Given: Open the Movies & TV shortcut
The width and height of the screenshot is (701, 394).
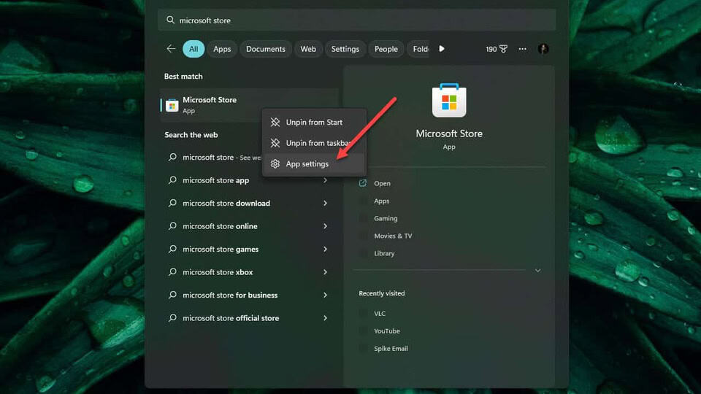Looking at the screenshot, I should 393,236.
